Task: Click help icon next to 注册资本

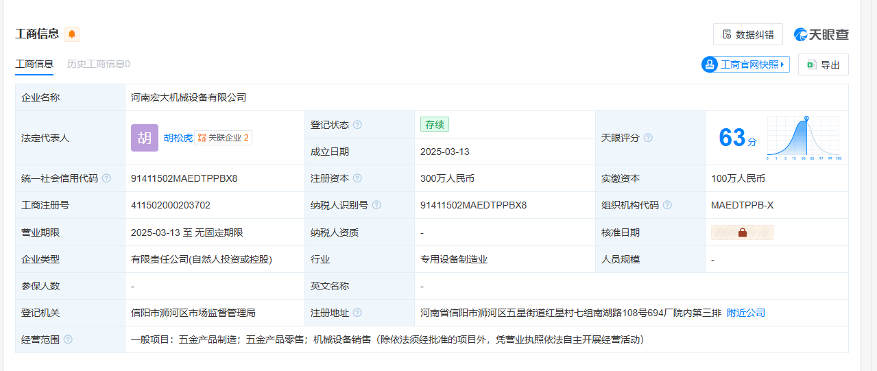Action: (357, 178)
